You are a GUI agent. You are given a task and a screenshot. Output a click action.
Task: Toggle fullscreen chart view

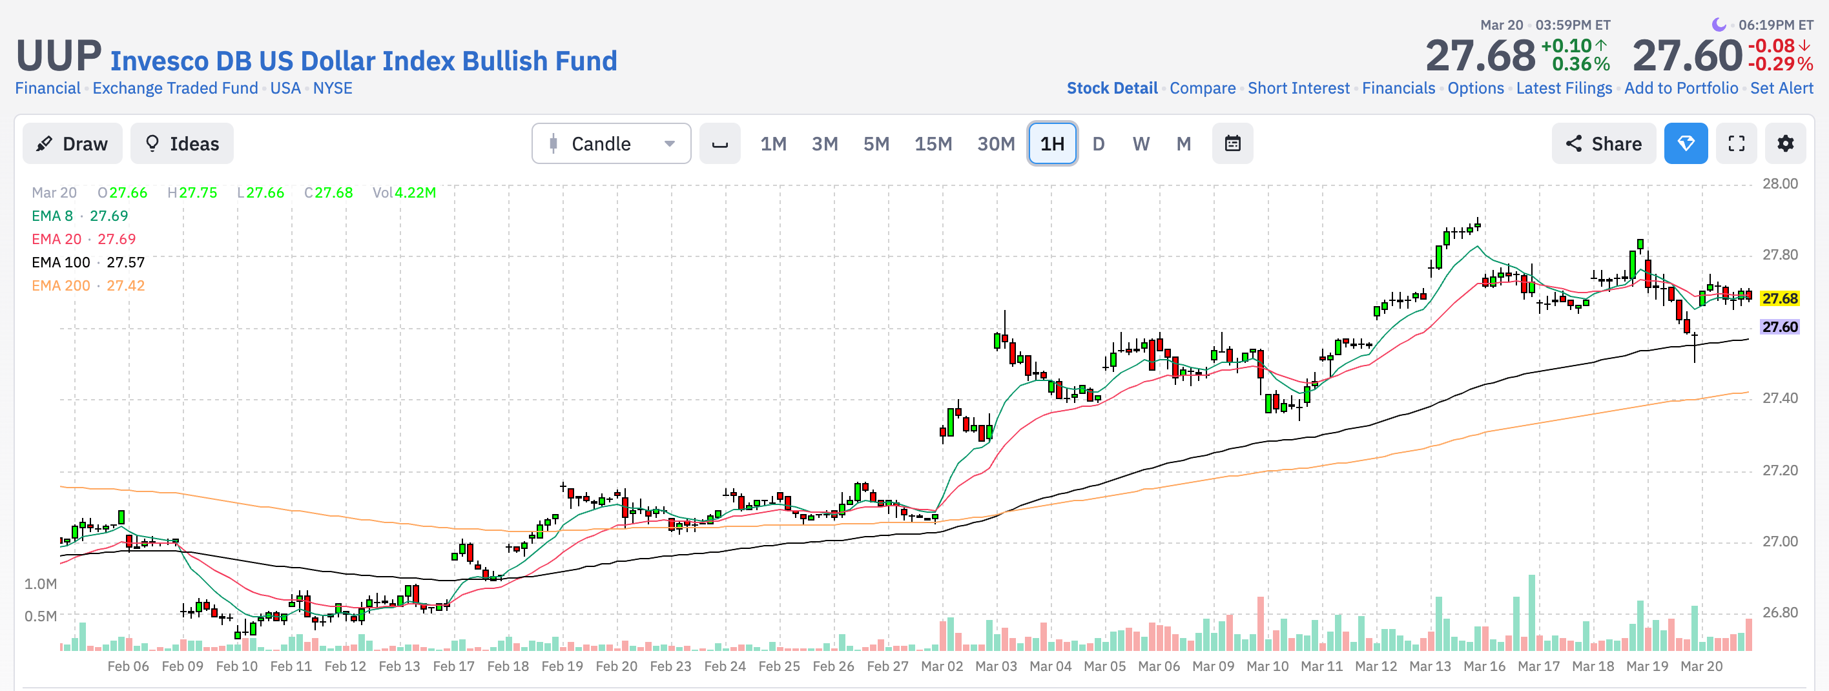1737,143
